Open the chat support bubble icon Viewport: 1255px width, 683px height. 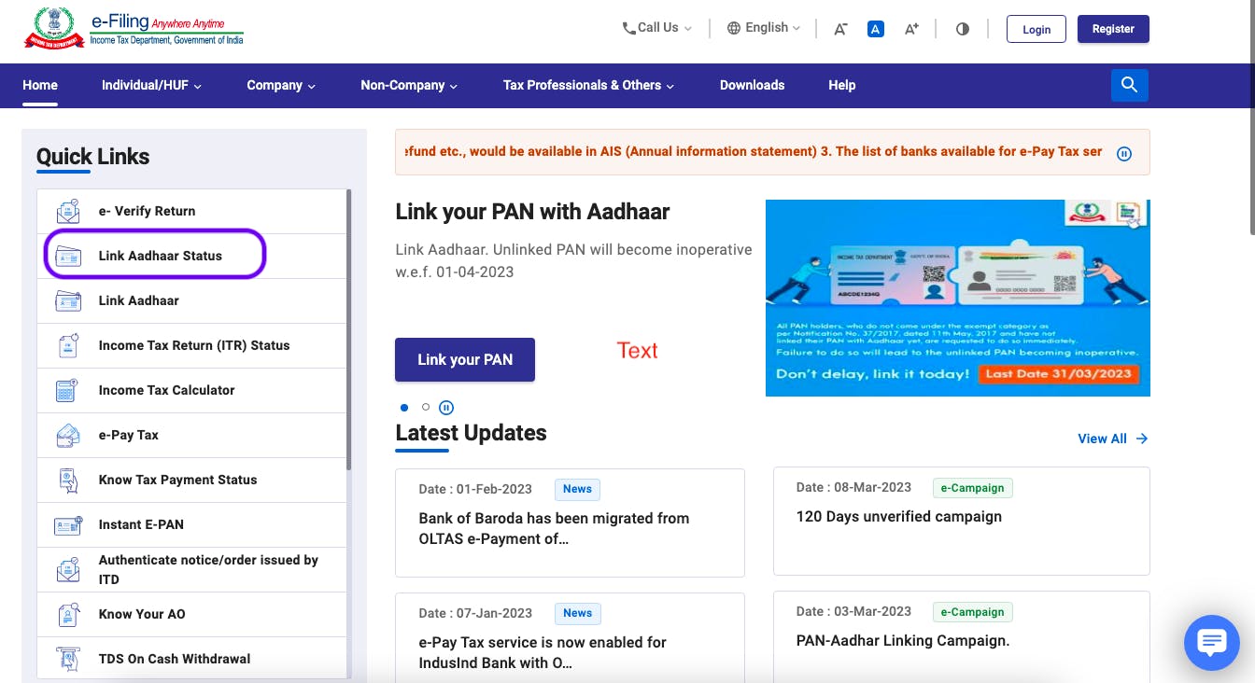(1211, 642)
